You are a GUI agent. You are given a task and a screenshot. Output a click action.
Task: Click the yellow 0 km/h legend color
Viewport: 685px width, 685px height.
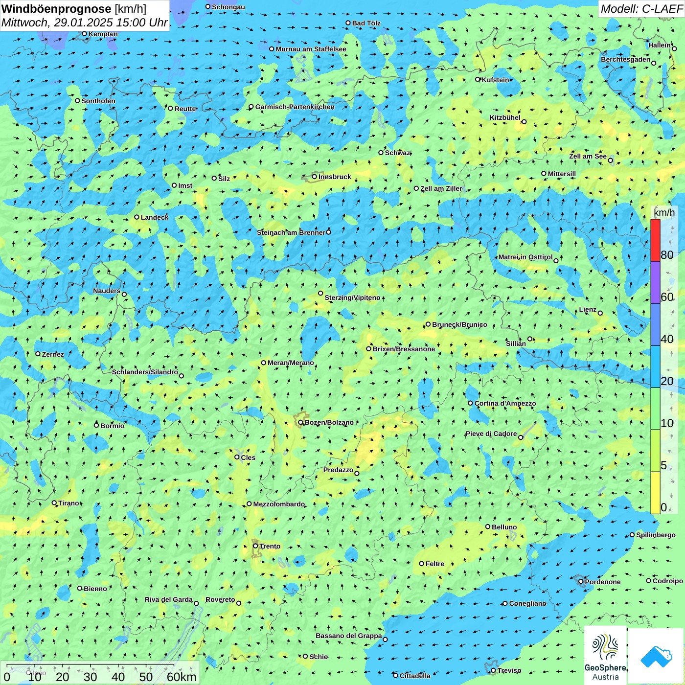point(655,493)
